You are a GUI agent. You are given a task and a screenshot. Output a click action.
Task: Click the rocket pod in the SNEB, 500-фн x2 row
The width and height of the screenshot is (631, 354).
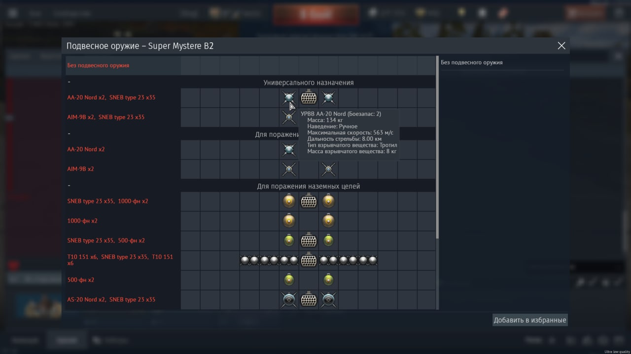(x=309, y=241)
